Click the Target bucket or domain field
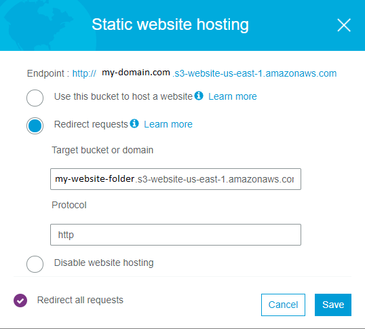This screenshot has width=365, height=329. coord(176,179)
